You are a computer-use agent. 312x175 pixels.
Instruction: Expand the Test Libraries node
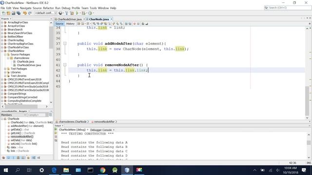(x=5, y=76)
